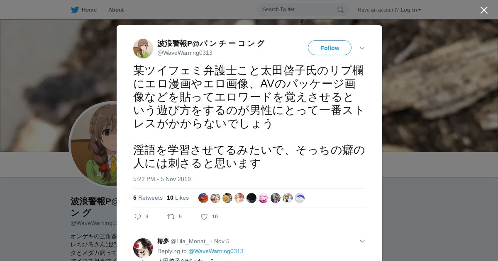Go to the Home menu item
Image resolution: width=498 pixels, height=261 pixels.
coord(89,10)
